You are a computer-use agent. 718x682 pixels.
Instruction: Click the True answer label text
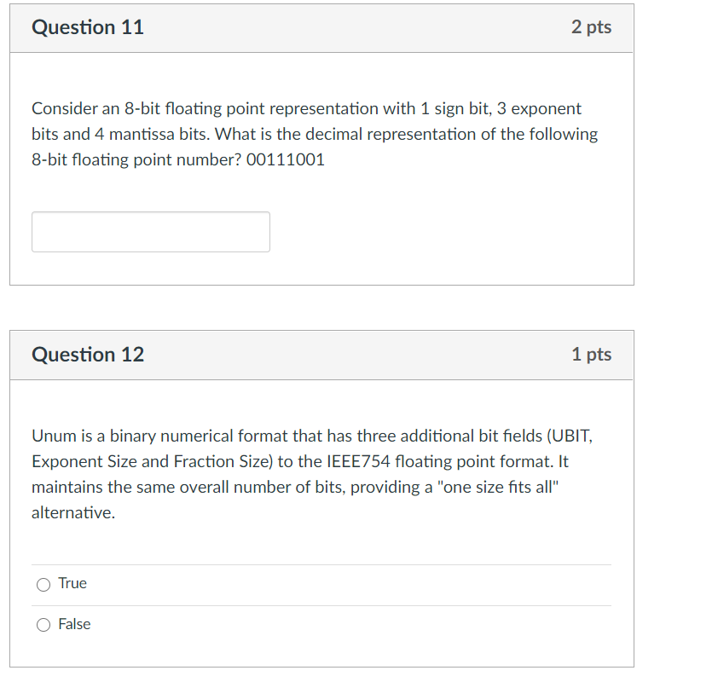click(73, 583)
